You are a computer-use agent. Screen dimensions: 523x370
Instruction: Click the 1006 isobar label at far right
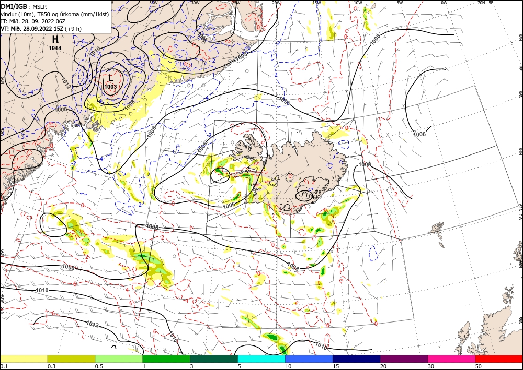pos(419,134)
